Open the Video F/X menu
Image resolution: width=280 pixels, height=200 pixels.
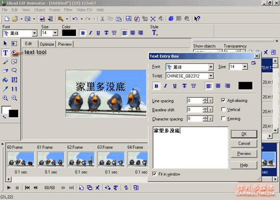click(x=84, y=10)
